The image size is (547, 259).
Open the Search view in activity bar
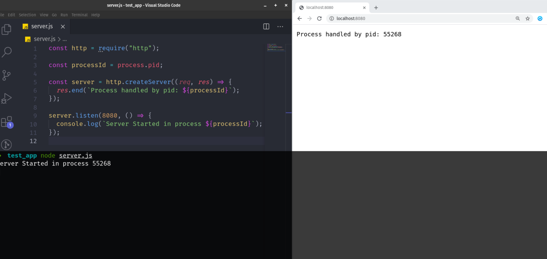pyautogui.click(x=7, y=52)
